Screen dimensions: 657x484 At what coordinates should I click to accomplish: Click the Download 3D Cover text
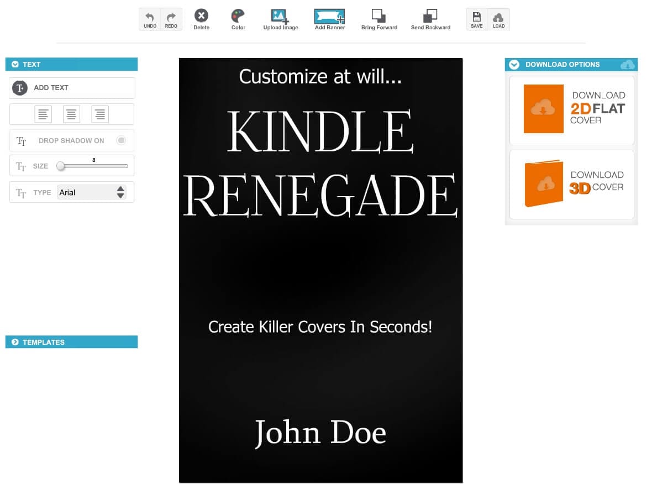click(x=597, y=182)
